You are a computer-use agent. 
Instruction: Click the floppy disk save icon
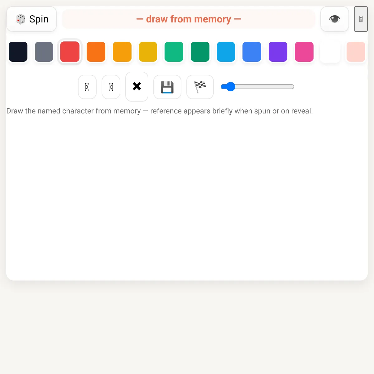click(x=167, y=87)
